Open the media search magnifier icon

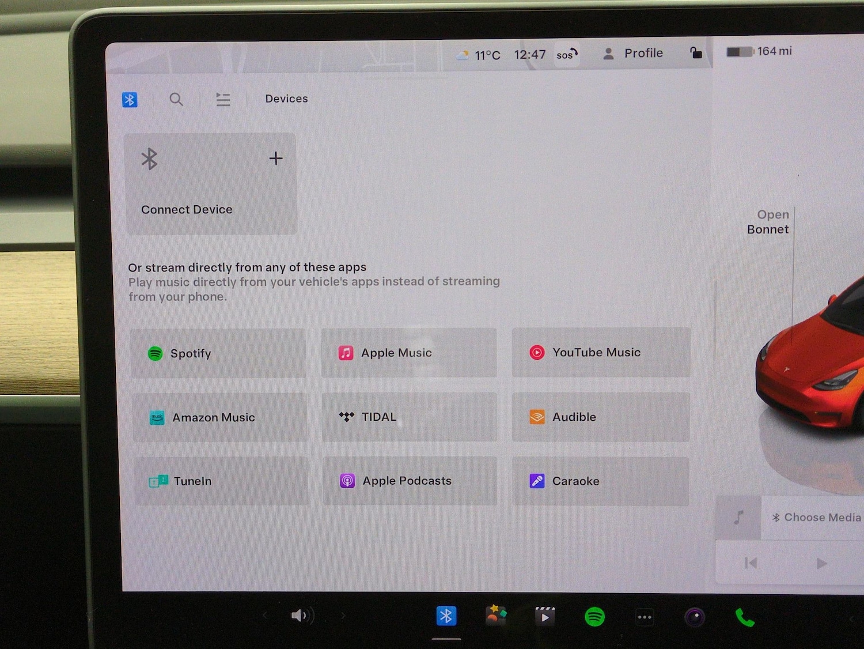coord(176,100)
